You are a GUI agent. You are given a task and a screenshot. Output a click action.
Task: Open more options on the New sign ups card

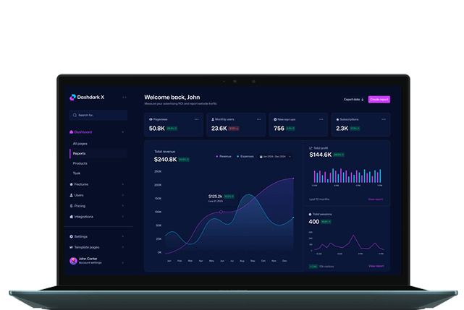pyautogui.click(x=321, y=119)
